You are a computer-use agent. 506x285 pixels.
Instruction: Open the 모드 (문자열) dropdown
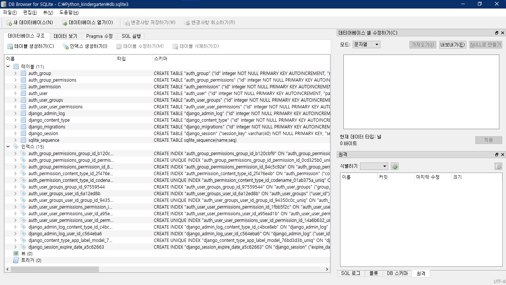point(366,45)
